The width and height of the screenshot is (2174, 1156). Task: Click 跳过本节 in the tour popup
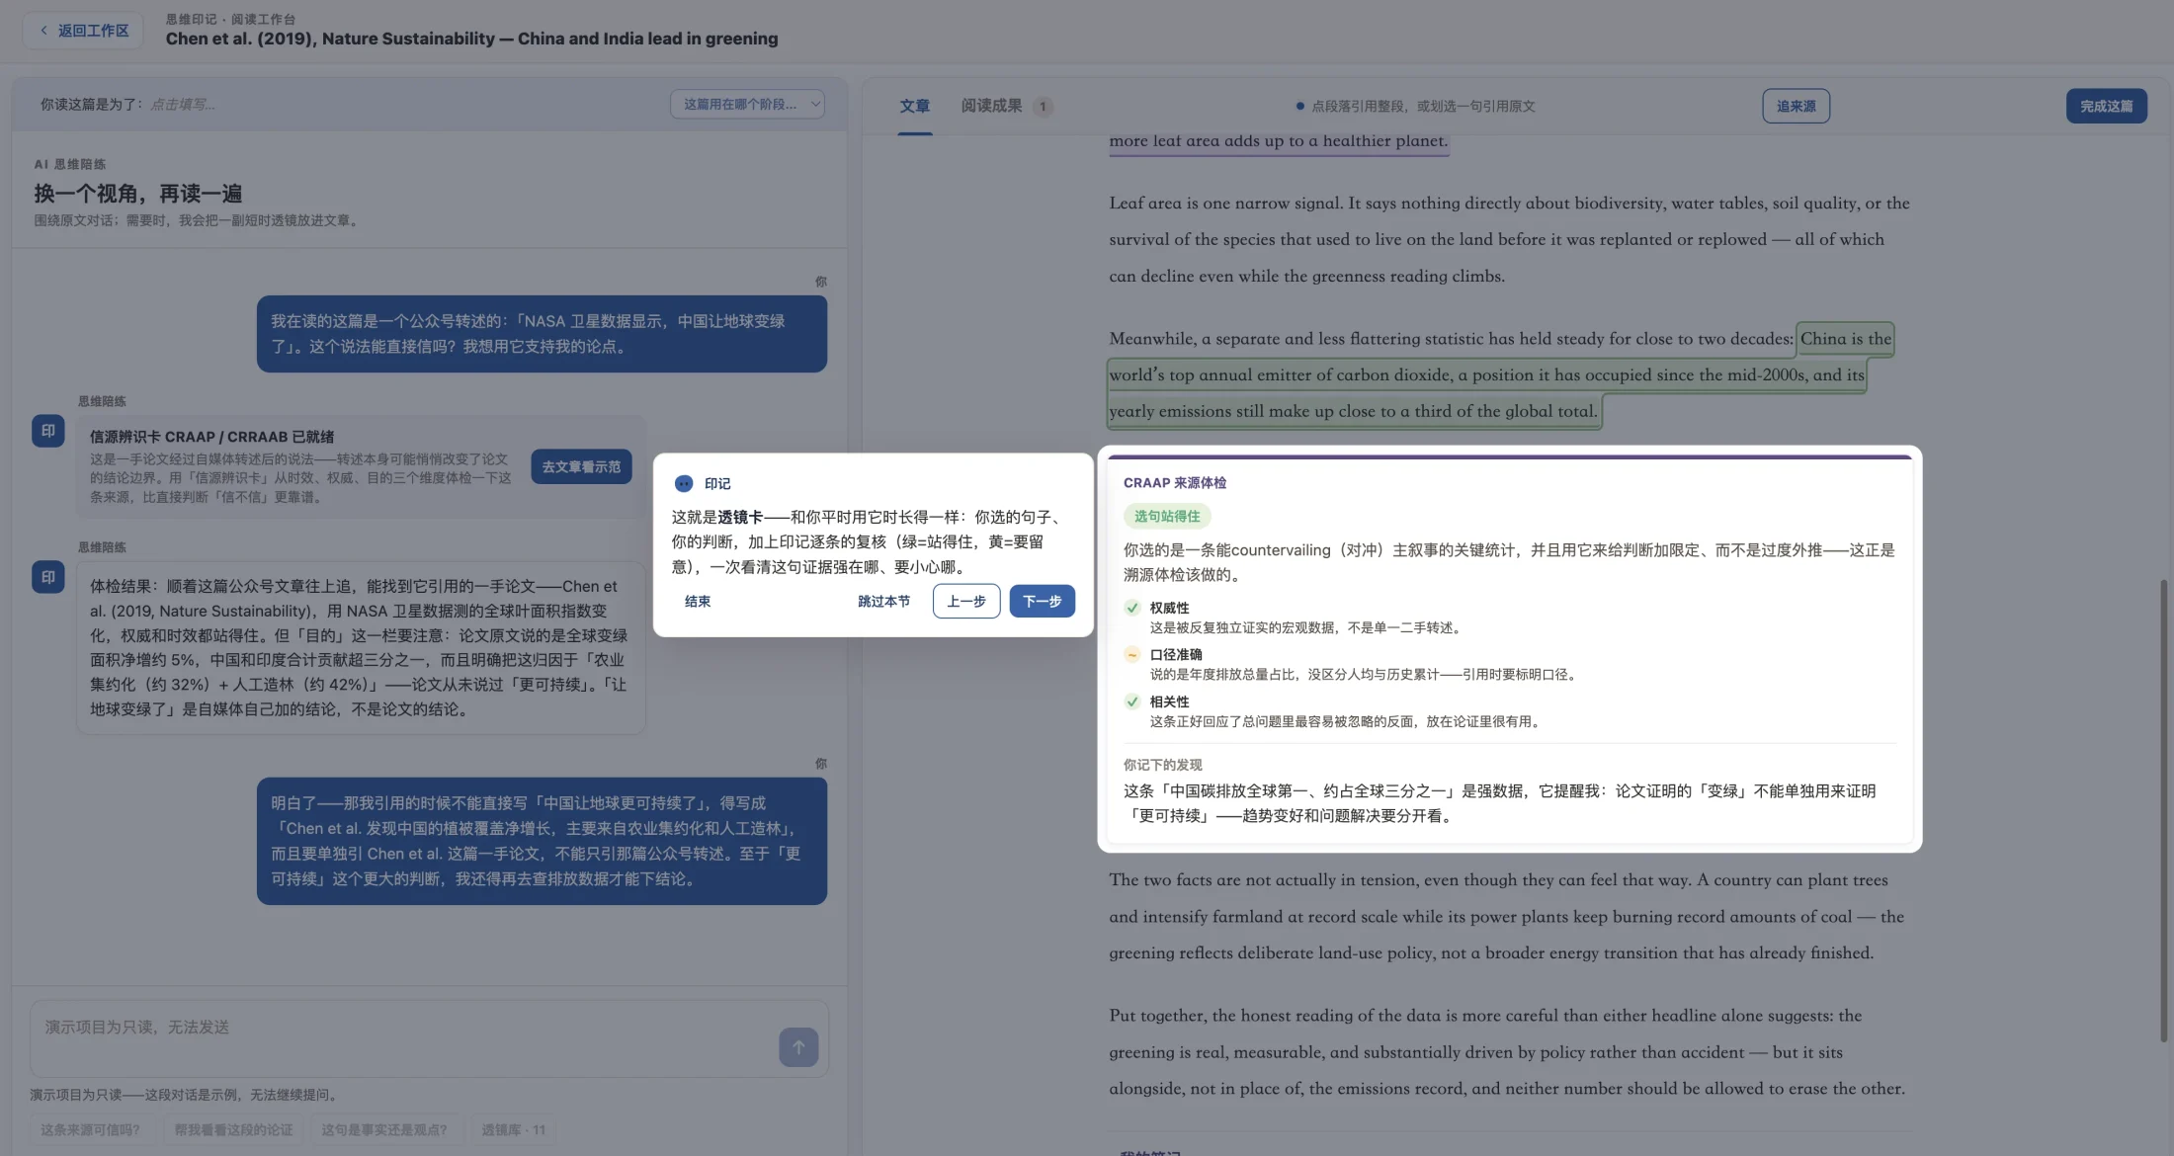pos(883,601)
